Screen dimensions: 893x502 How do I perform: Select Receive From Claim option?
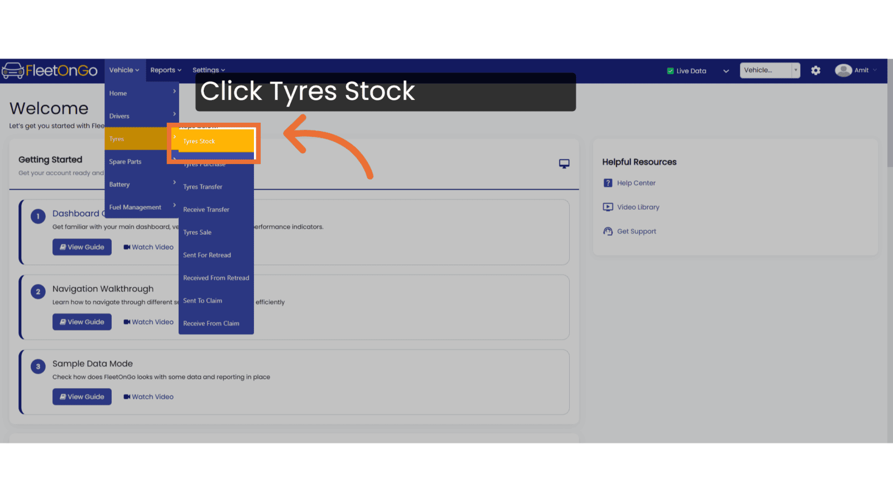[x=216, y=324]
